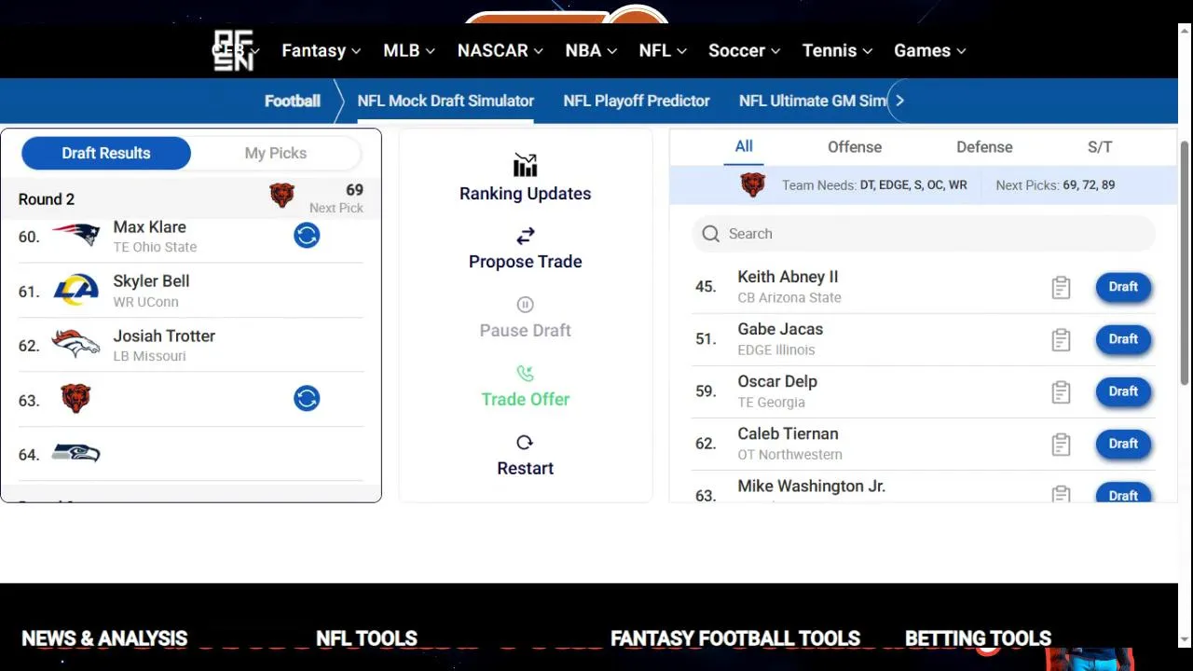This screenshot has width=1193, height=671.
Task: Open the Fantasy dropdown menu
Action: [x=321, y=50]
